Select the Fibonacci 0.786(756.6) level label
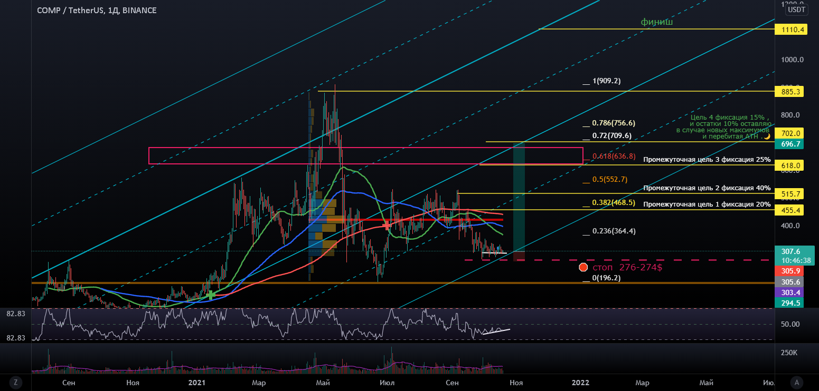The height and width of the screenshot is (391, 819). [614, 123]
